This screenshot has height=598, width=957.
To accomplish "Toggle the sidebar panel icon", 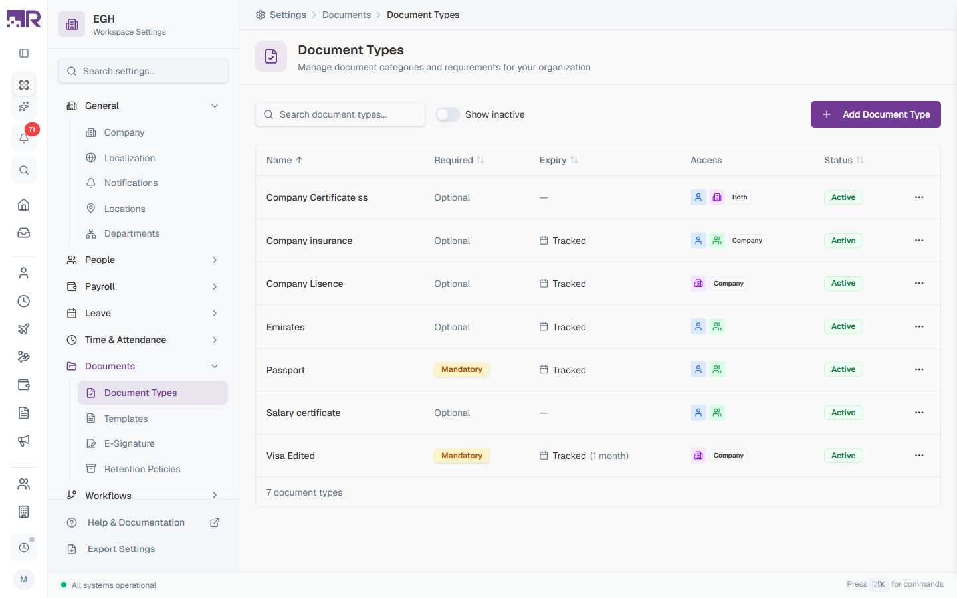I will click(x=24, y=53).
